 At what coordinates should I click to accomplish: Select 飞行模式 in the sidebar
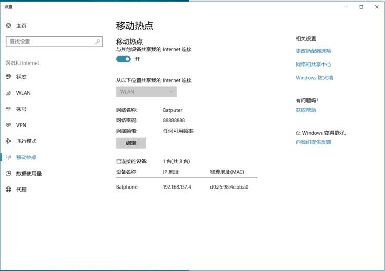[27, 141]
